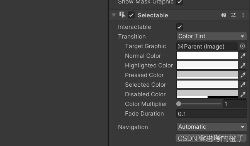Disable the Selectable component checkbox
This screenshot has width=250, height=146.
131,15
